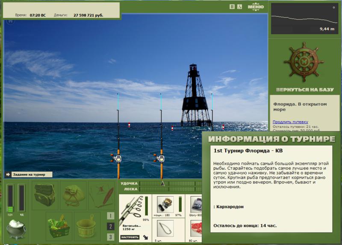Select the raw meat bait thumbnail
The width and height of the screenshot is (342, 245).
point(196,229)
